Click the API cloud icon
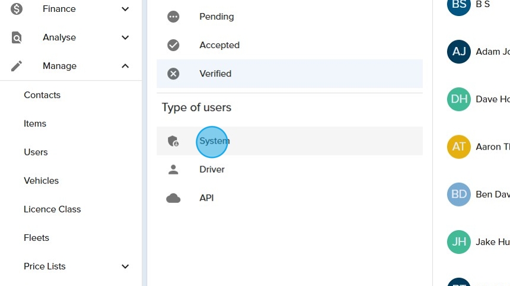This screenshot has width=510, height=286. coord(173,198)
